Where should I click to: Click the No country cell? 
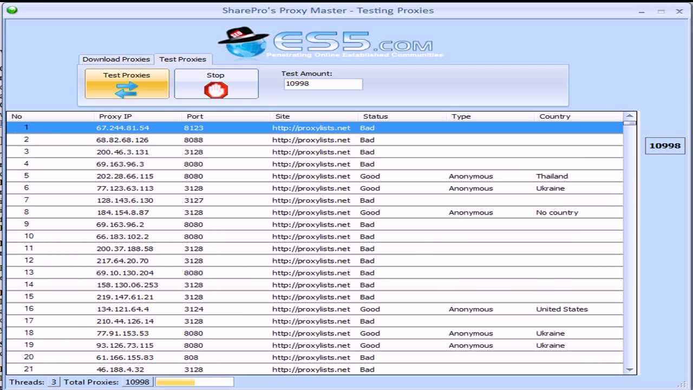point(557,212)
